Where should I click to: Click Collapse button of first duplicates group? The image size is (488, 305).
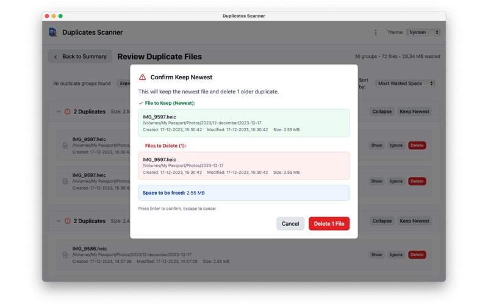coord(382,112)
